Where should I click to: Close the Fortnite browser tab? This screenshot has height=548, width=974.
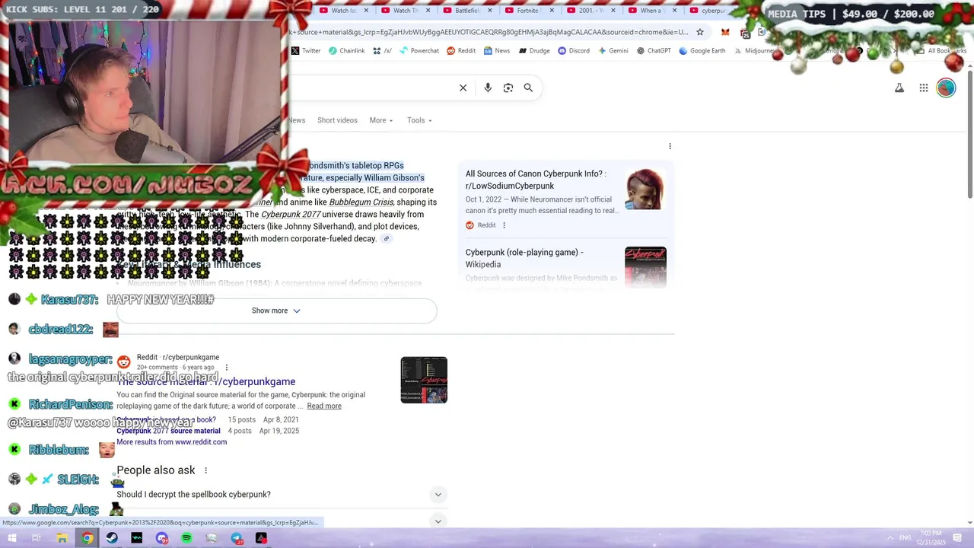[551, 11]
